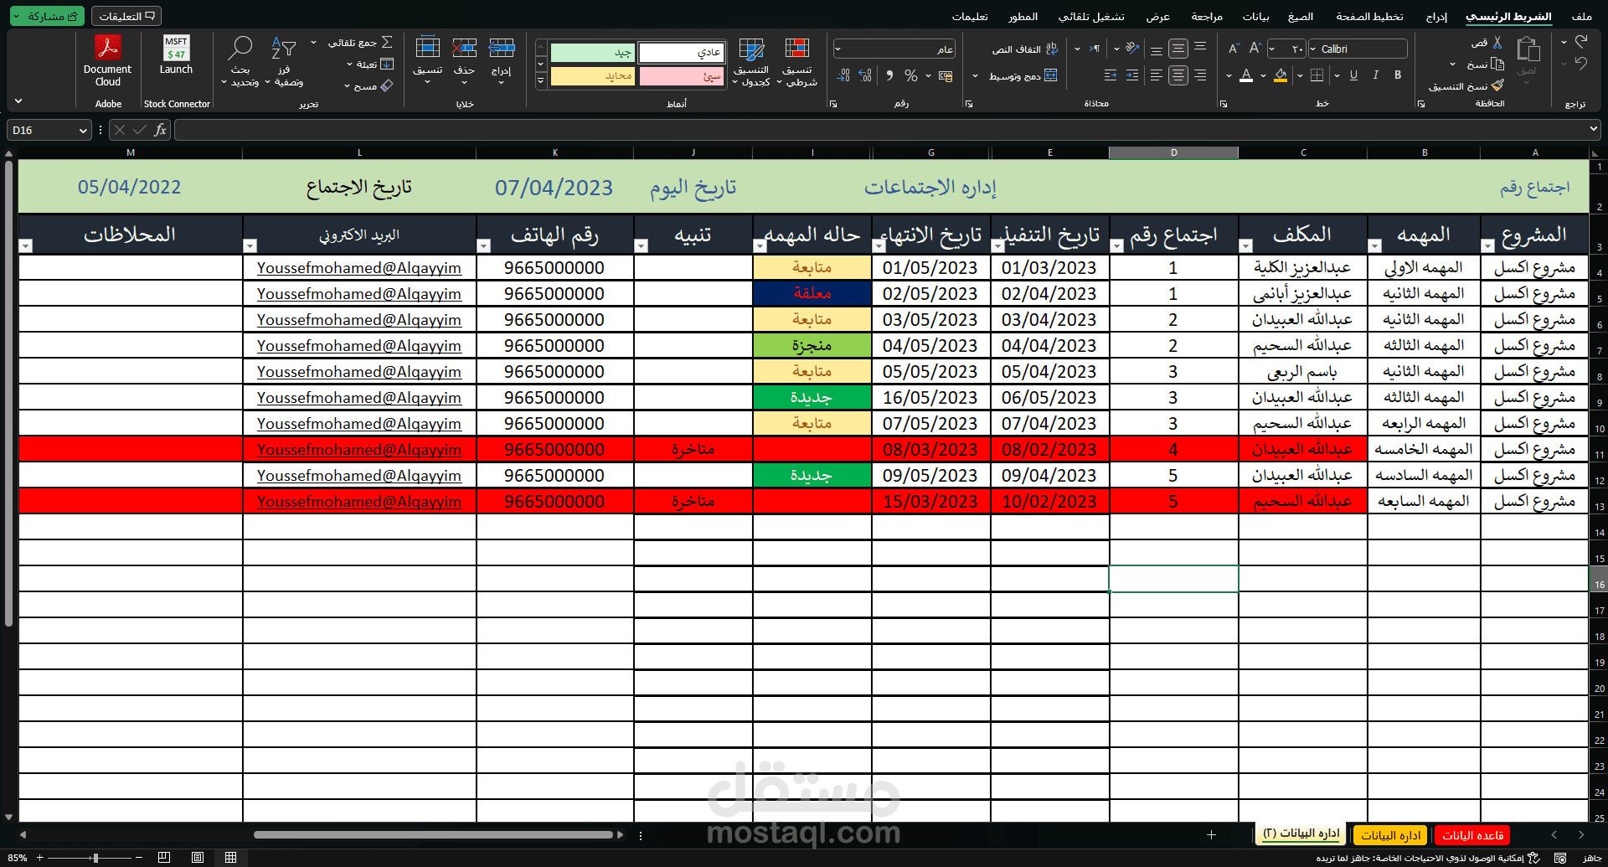Select the قاعده البيانات sheet tab
This screenshot has height=867, width=1608.
coord(1472,835)
